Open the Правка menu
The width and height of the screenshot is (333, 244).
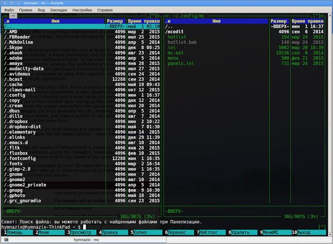(26, 10)
